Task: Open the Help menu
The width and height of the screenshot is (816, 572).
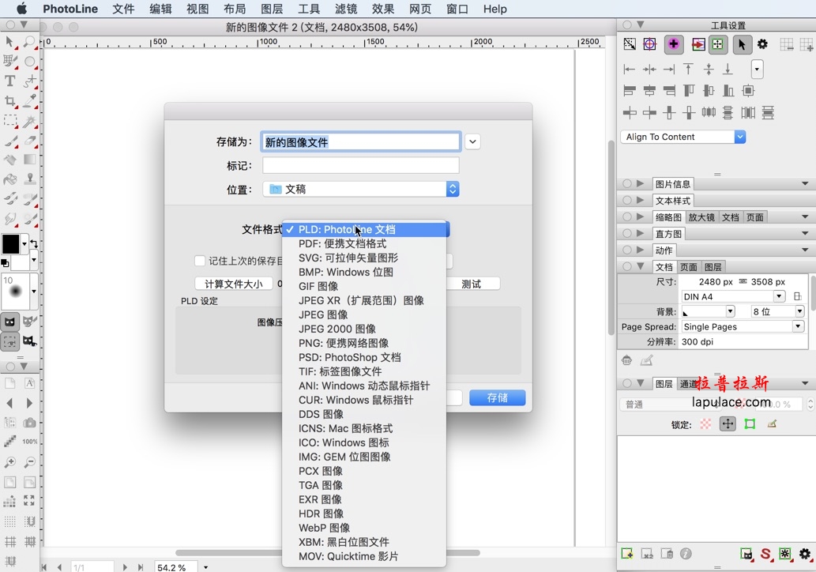Action: coord(495,9)
